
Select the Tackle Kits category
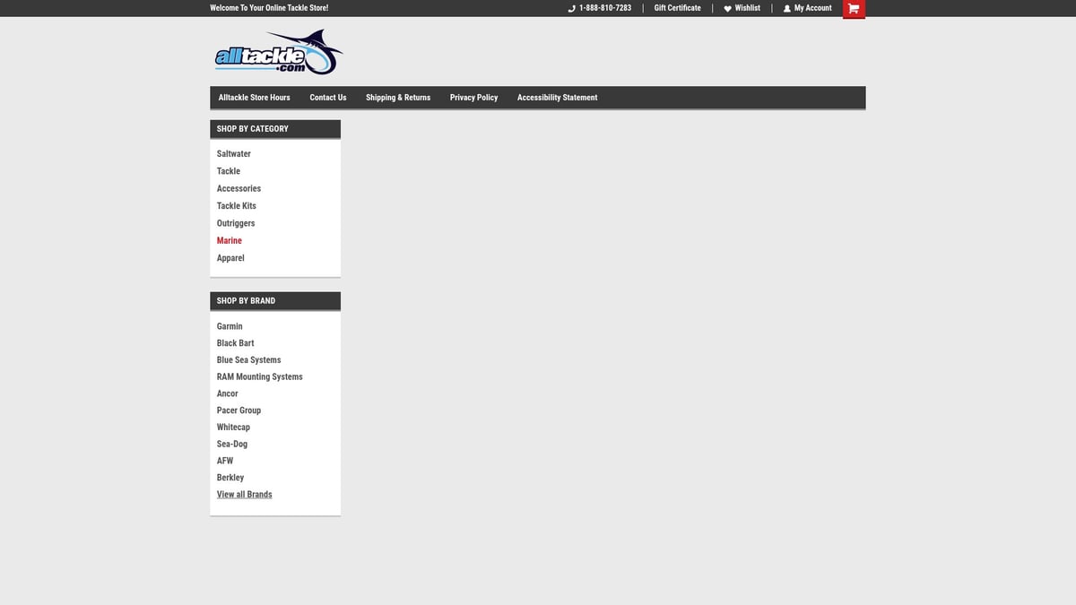(x=236, y=206)
